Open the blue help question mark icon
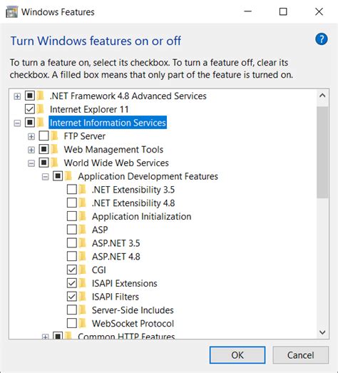 322,39
